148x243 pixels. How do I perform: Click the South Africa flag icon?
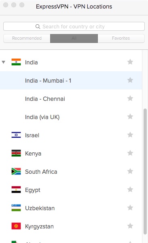16,171
